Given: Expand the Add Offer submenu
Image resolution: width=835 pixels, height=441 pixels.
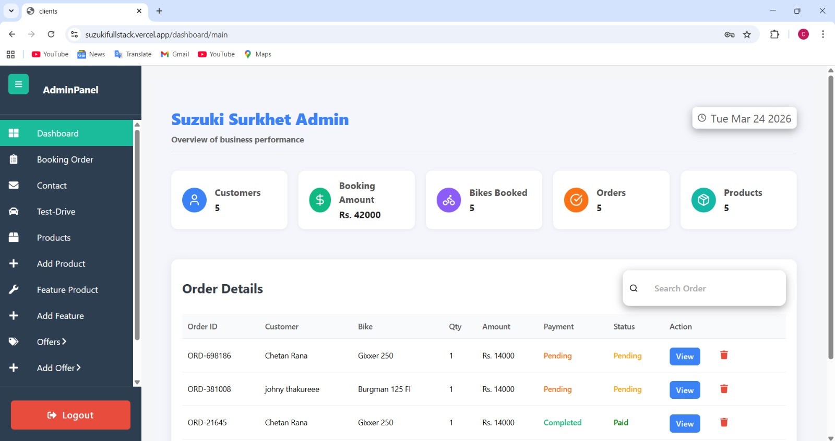Looking at the screenshot, I should (x=58, y=368).
